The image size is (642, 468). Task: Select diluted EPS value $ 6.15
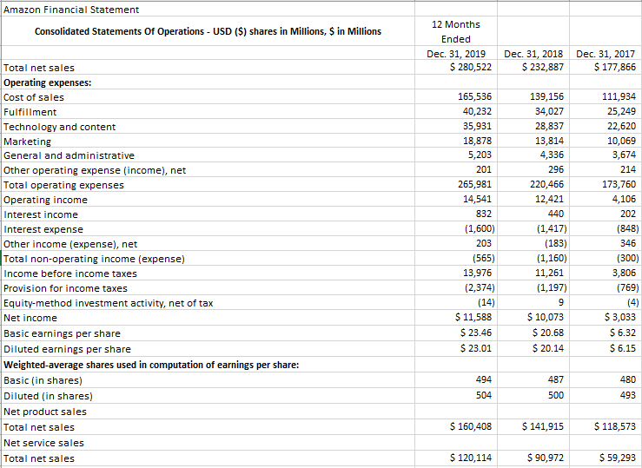[x=622, y=348]
